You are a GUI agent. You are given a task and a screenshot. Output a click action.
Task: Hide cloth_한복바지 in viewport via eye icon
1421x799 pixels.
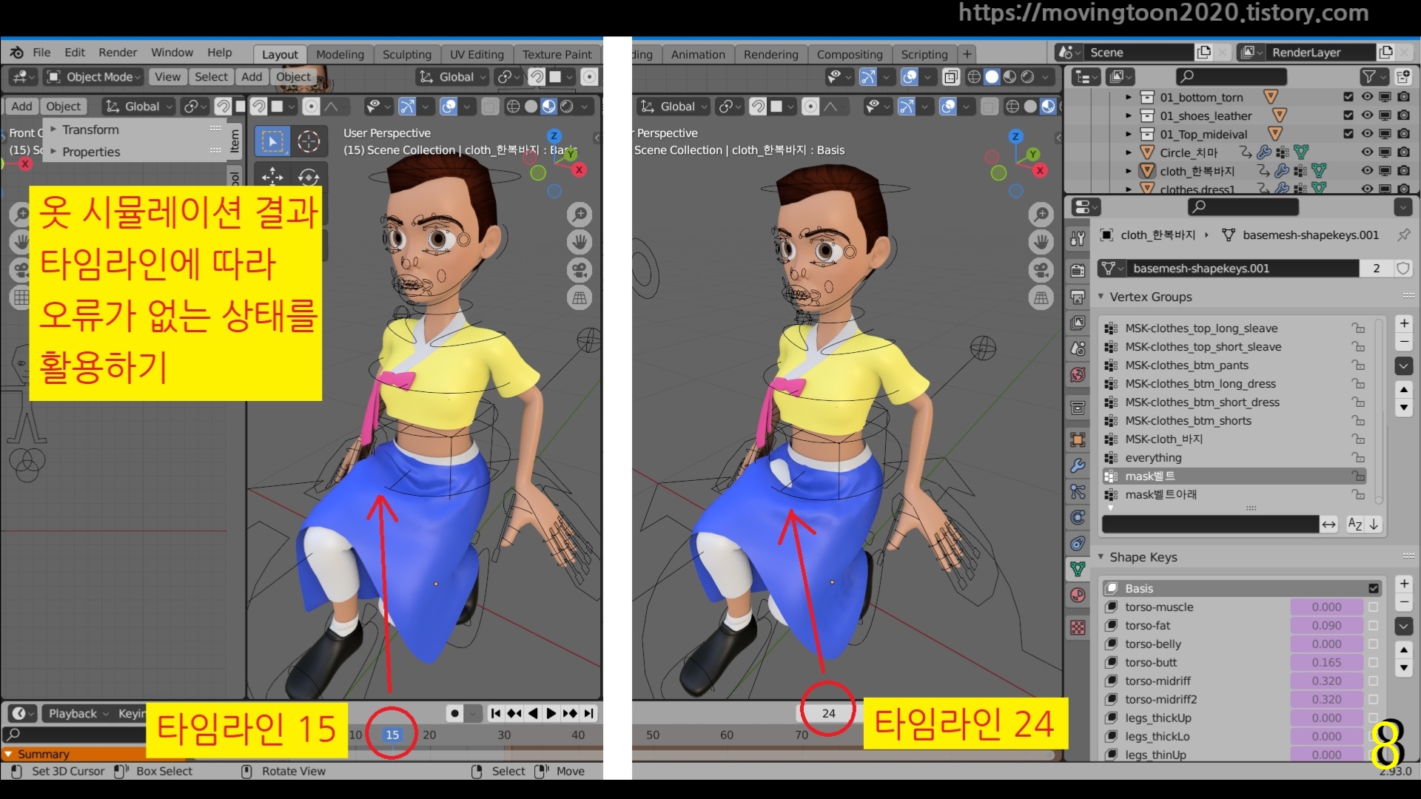pyautogui.click(x=1367, y=171)
